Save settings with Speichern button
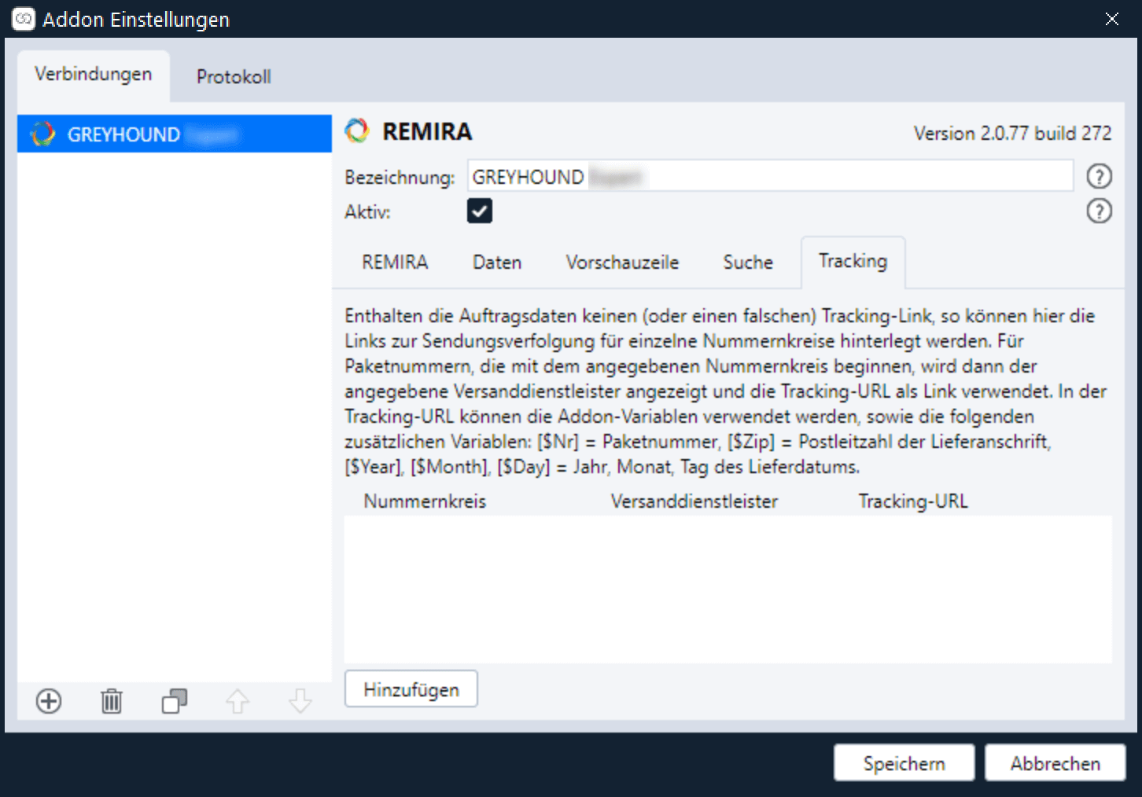This screenshot has height=797, width=1142. (x=904, y=763)
